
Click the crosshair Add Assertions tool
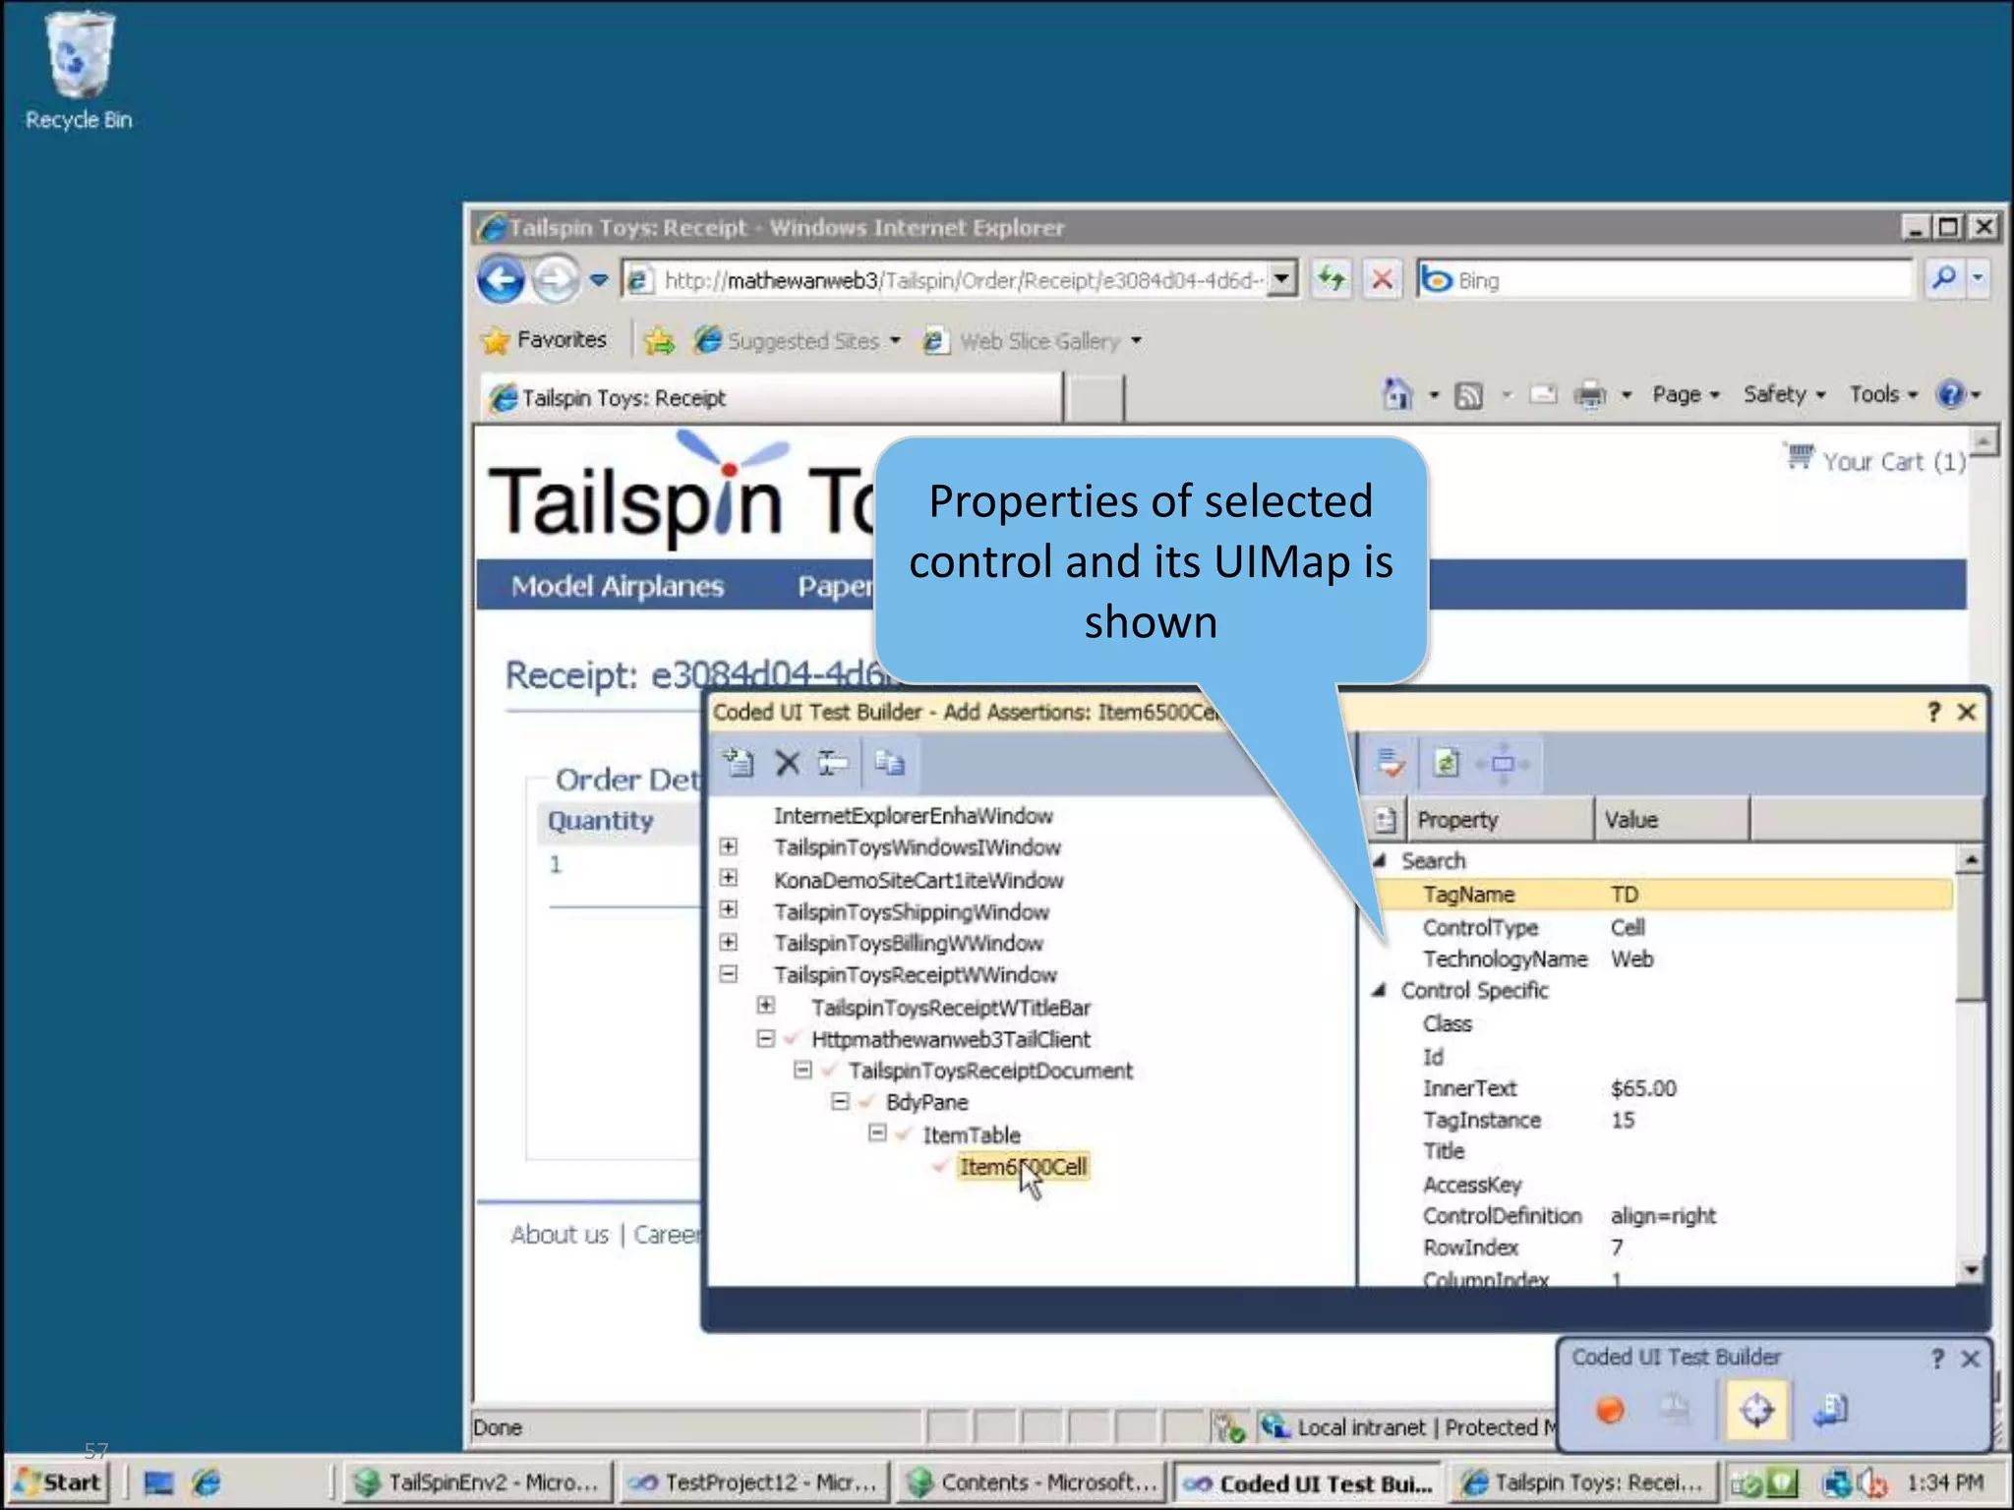(1757, 1410)
